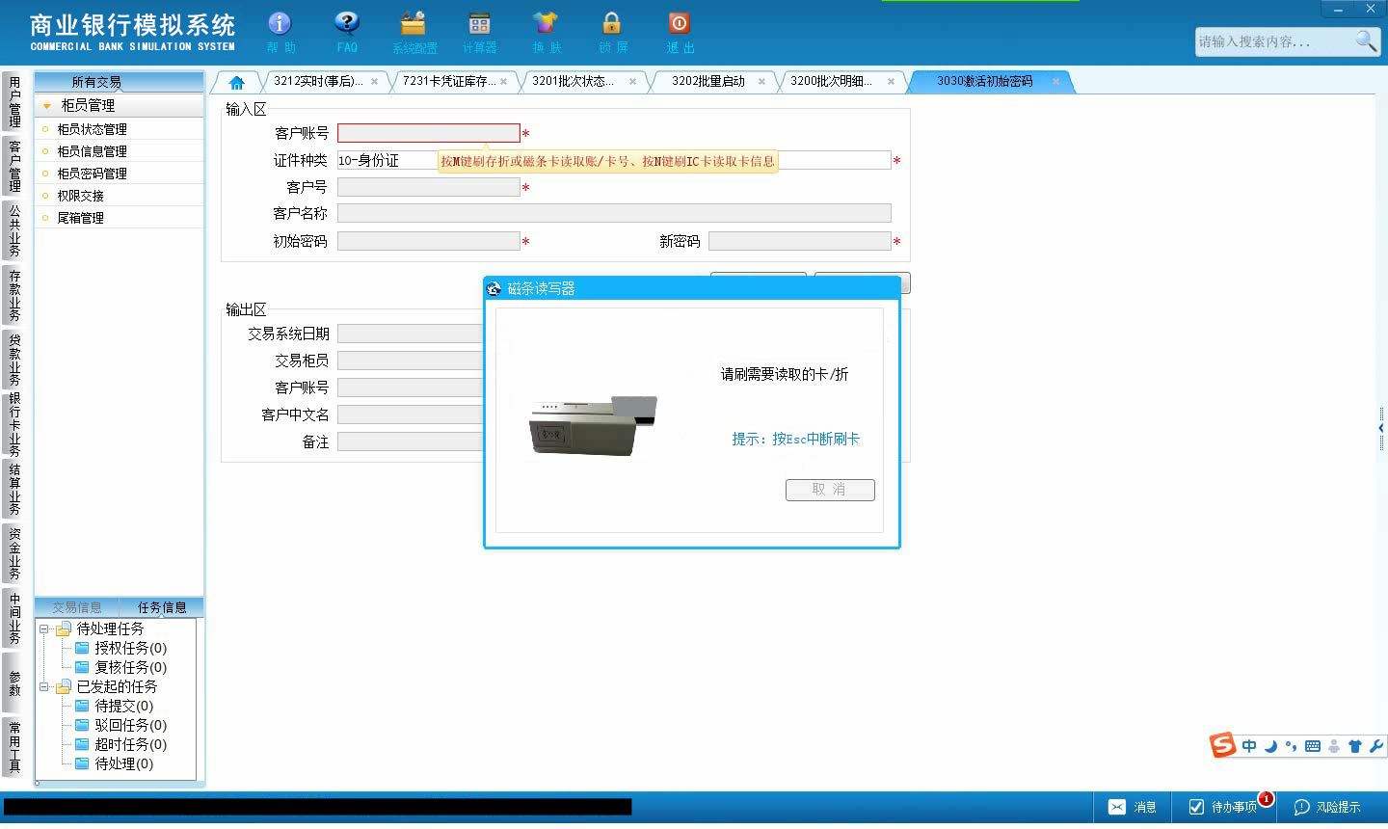
Task: Open the 常用工具 sidebar tab
Action: point(14,747)
